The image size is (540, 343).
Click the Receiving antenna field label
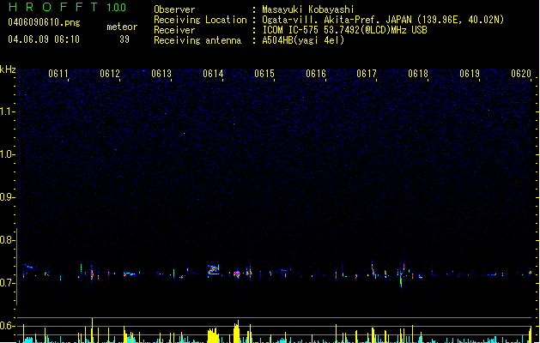(197, 40)
